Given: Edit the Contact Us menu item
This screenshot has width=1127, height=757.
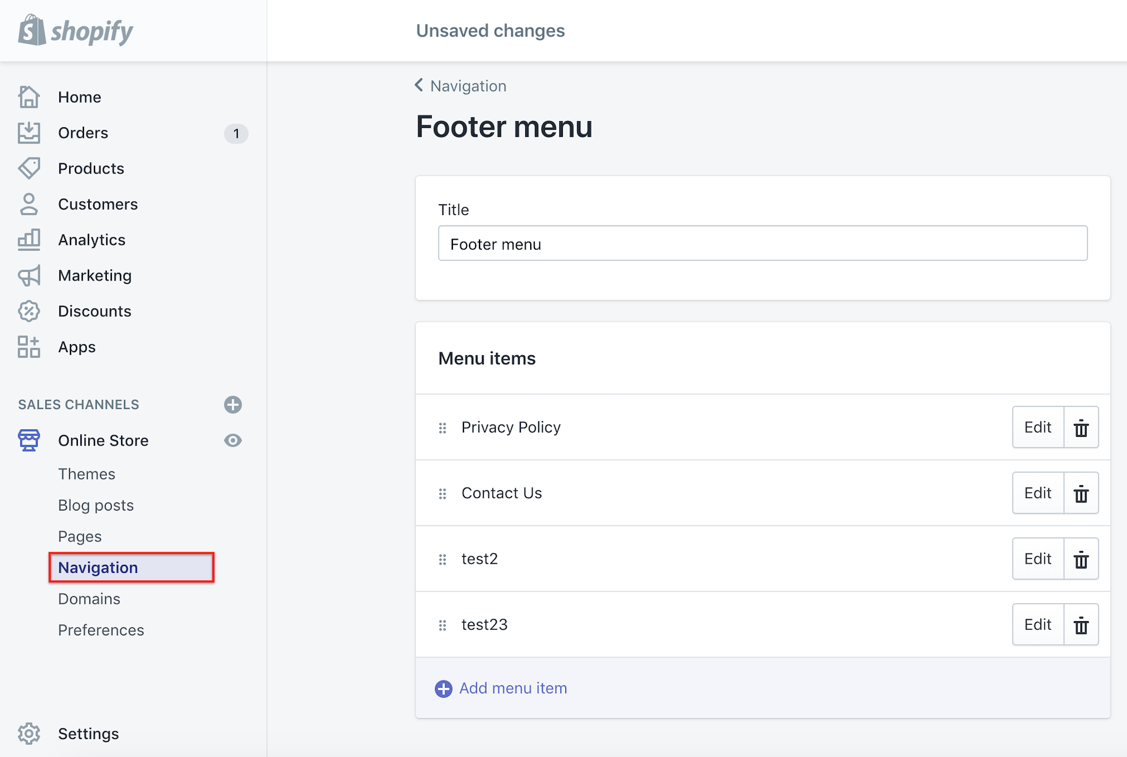Looking at the screenshot, I should pos(1037,493).
